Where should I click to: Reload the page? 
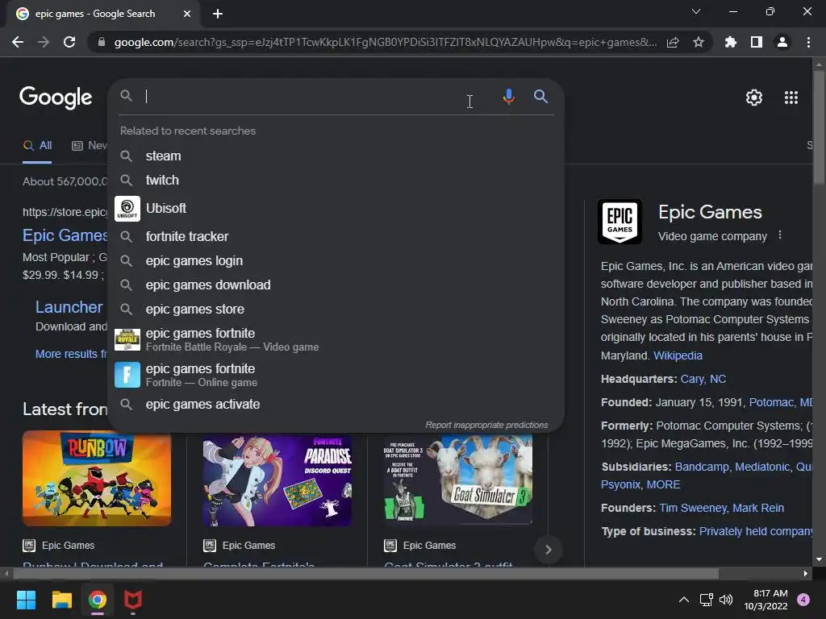[69, 42]
